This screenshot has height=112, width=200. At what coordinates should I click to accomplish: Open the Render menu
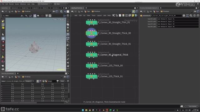(x=12, y=4)
